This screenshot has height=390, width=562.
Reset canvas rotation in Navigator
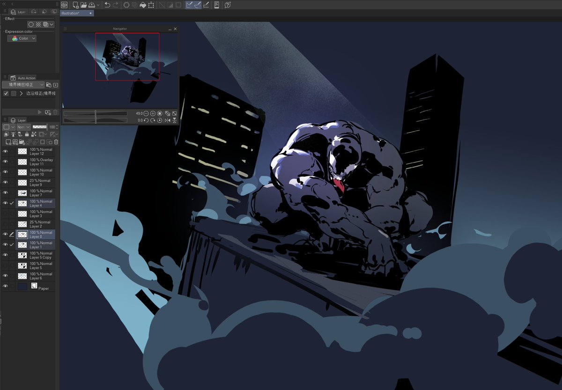click(160, 120)
